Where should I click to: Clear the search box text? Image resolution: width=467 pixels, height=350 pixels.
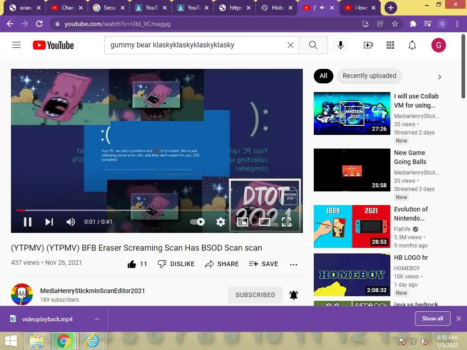291,45
